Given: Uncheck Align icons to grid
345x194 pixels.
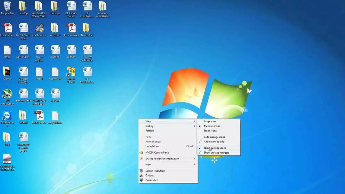Looking at the screenshot, I should tap(214, 142).
